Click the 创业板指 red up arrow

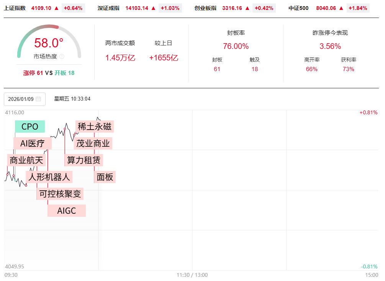pyautogui.click(x=247, y=8)
